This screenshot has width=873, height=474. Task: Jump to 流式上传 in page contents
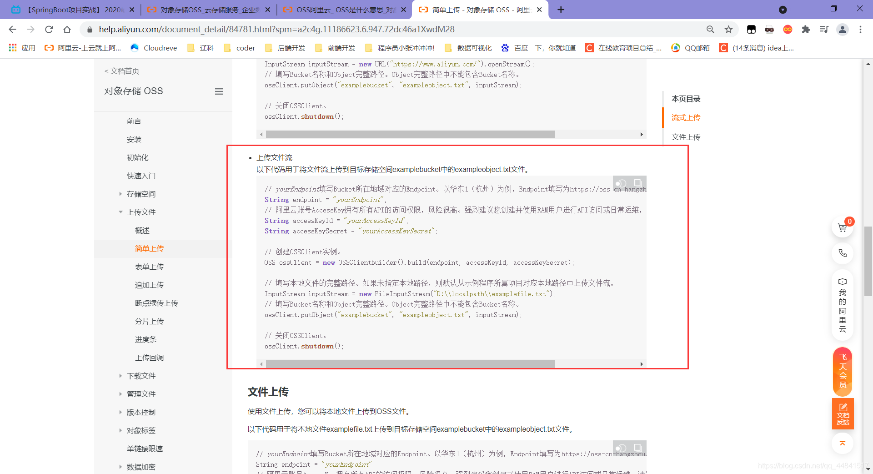(686, 118)
